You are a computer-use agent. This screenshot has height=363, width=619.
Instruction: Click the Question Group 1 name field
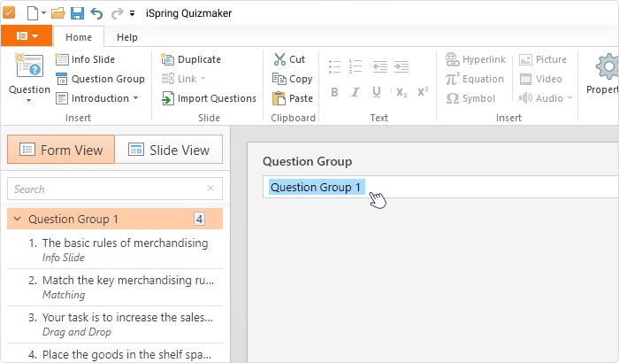[440, 187]
